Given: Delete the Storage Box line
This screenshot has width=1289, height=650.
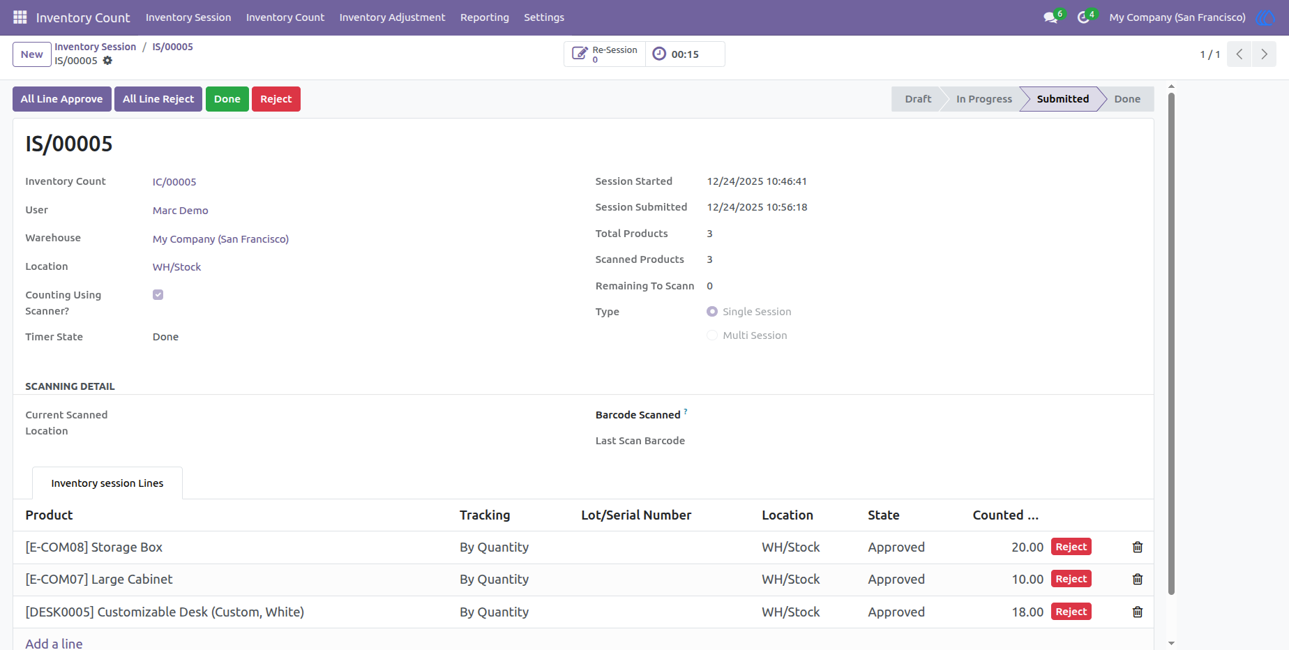Looking at the screenshot, I should click(1138, 547).
